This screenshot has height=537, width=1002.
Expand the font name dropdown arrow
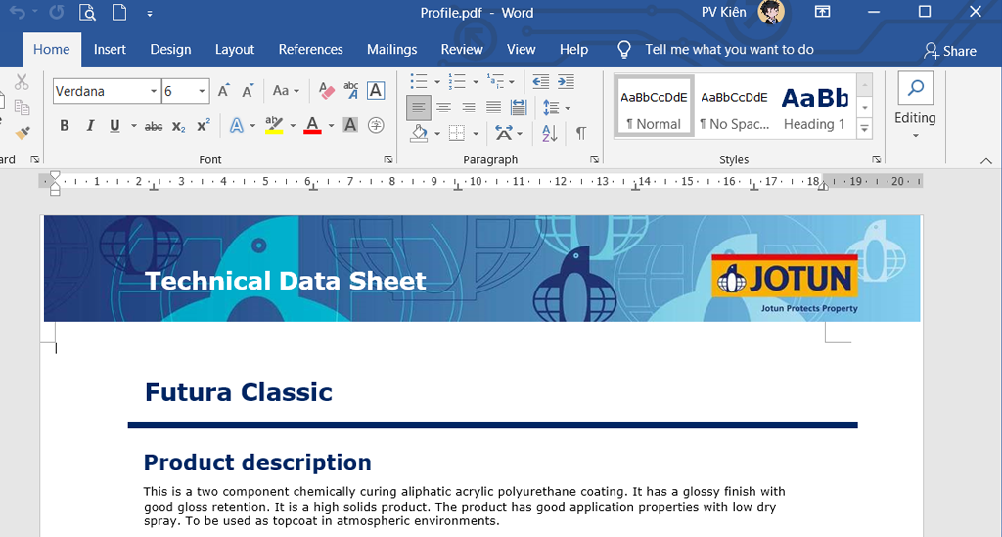click(x=154, y=91)
